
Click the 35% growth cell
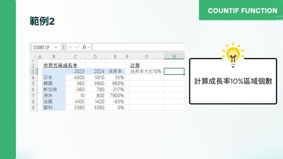[x=115, y=78]
